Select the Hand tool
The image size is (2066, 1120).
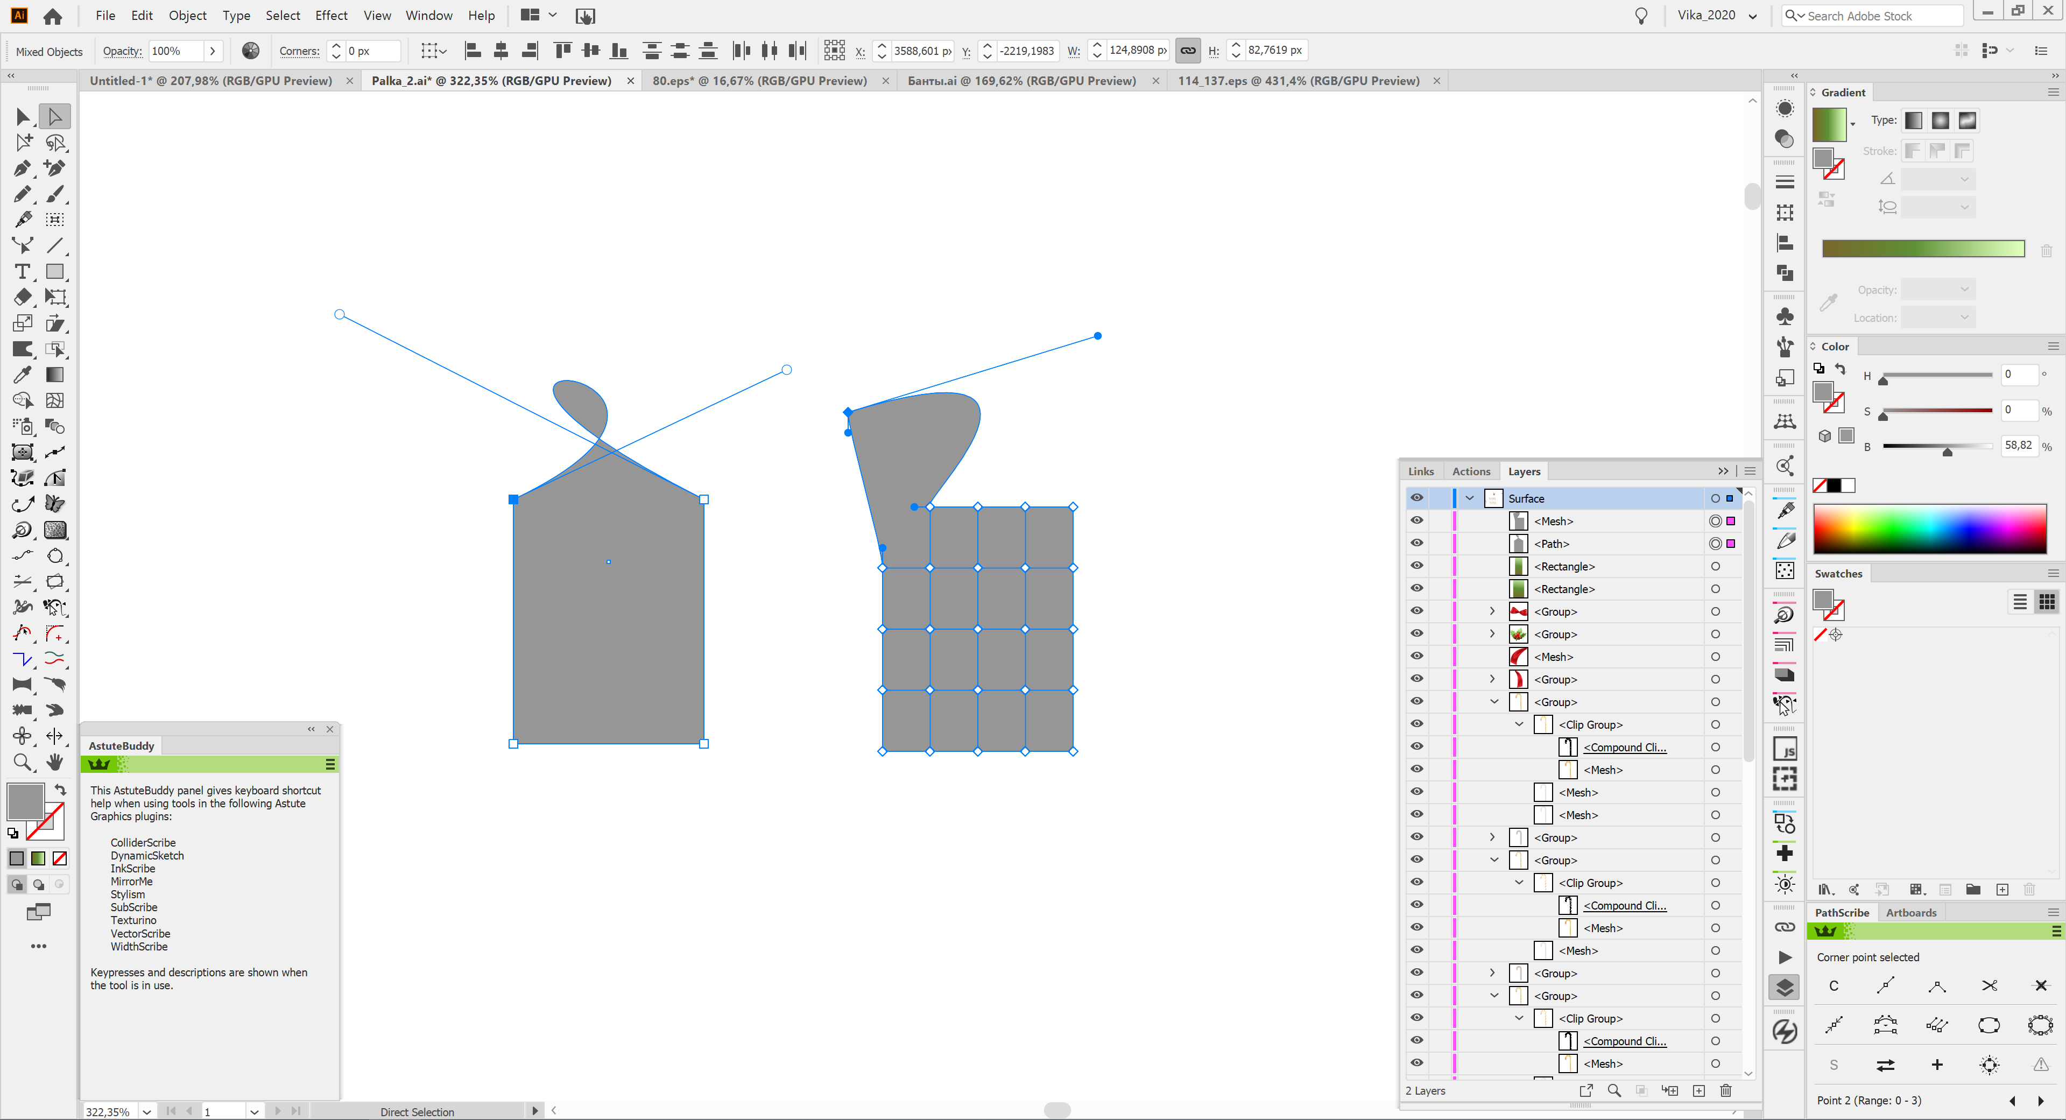[54, 762]
